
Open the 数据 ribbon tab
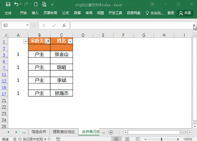point(77,13)
